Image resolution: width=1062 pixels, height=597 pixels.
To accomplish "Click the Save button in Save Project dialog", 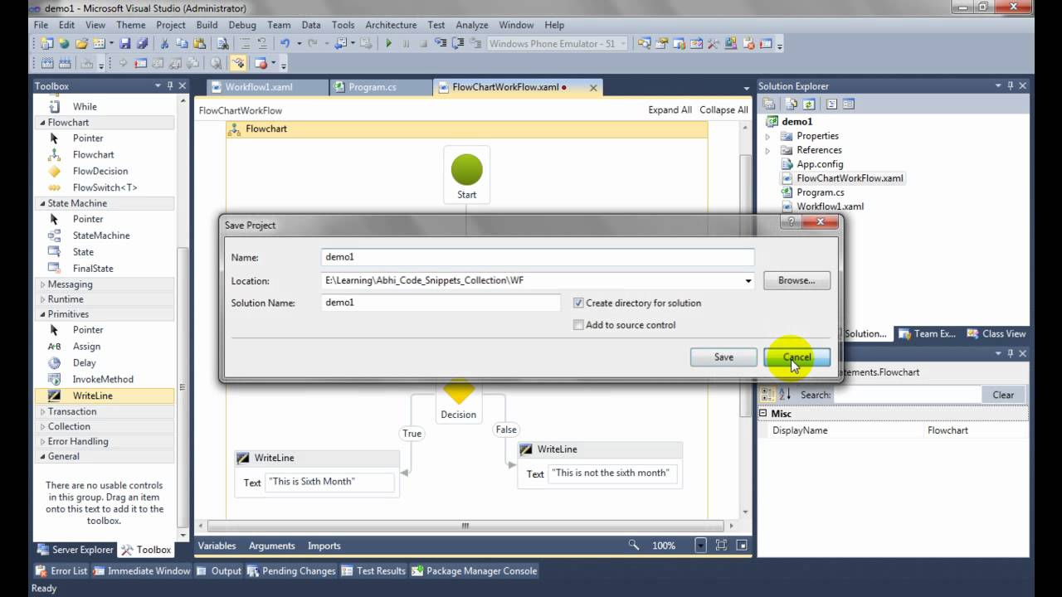I will point(723,357).
